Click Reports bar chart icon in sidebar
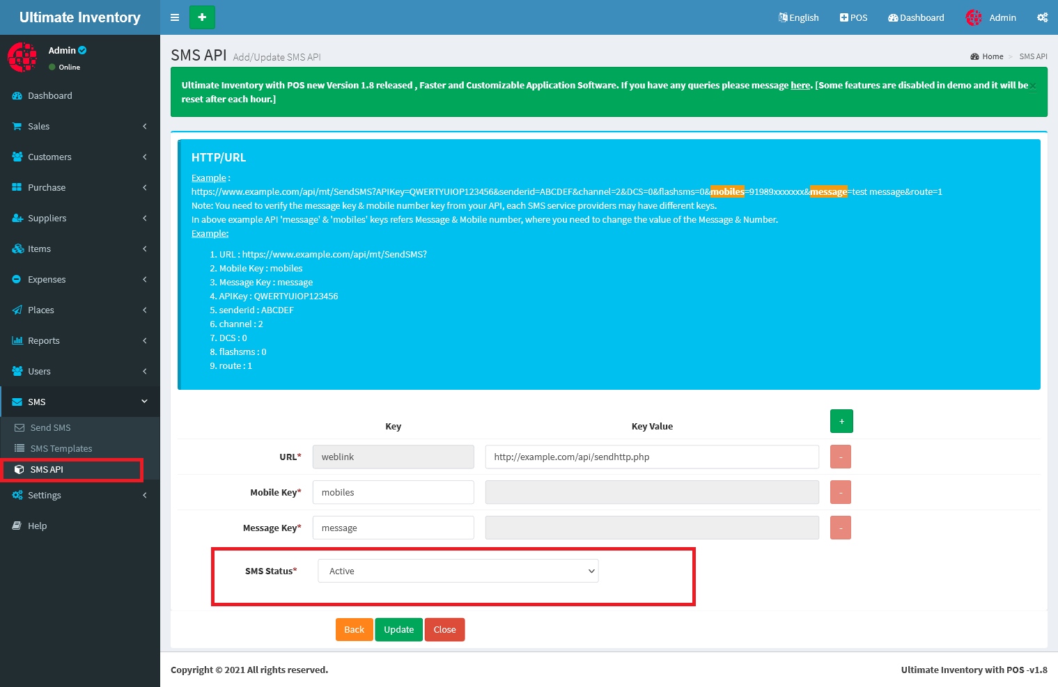Image resolution: width=1058 pixels, height=687 pixels. pyautogui.click(x=17, y=341)
